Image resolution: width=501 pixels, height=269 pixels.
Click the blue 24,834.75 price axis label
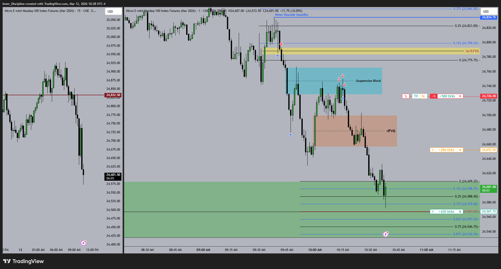488,18
